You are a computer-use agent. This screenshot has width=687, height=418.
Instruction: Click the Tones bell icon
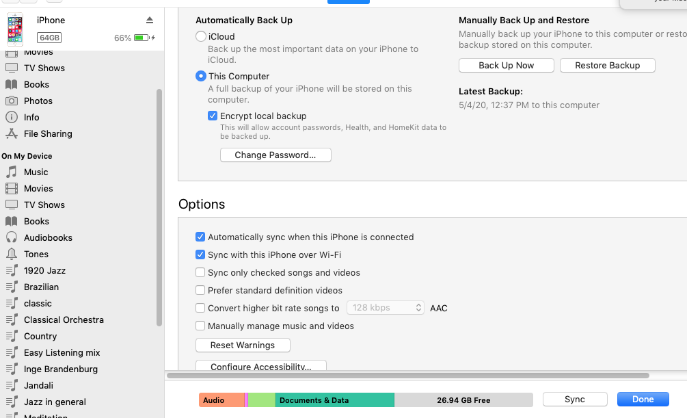click(x=12, y=254)
